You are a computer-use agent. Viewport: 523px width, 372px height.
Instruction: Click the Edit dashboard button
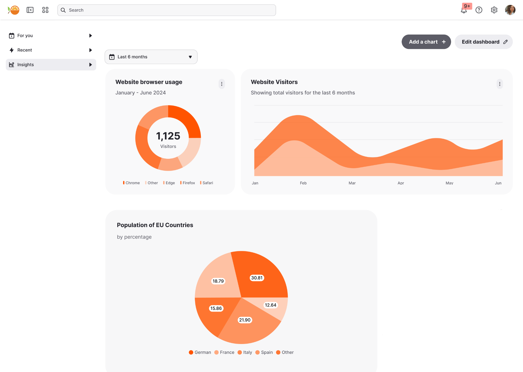tap(484, 42)
